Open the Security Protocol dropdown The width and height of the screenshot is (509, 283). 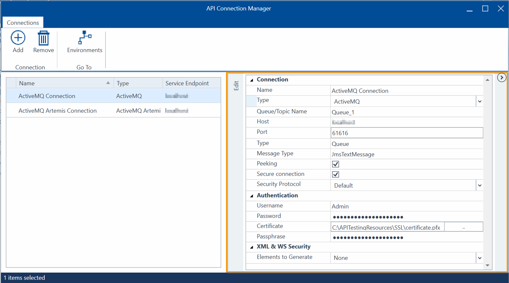tap(479, 186)
